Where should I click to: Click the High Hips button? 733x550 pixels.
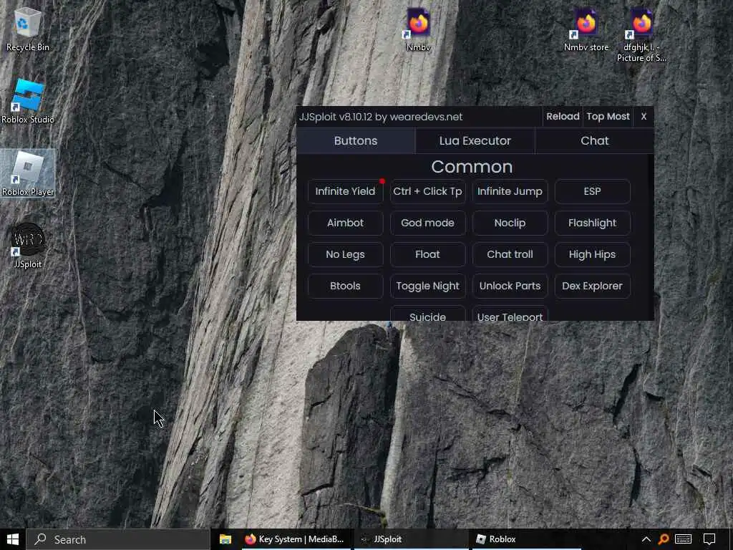[x=592, y=254]
